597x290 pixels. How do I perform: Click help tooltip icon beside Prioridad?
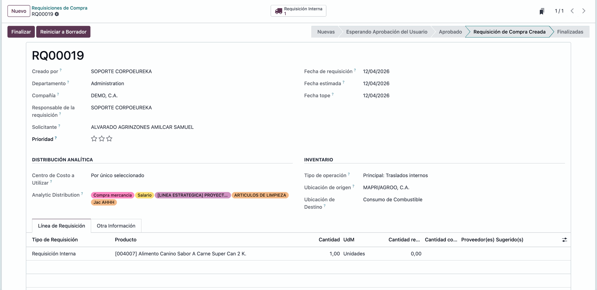click(x=56, y=138)
